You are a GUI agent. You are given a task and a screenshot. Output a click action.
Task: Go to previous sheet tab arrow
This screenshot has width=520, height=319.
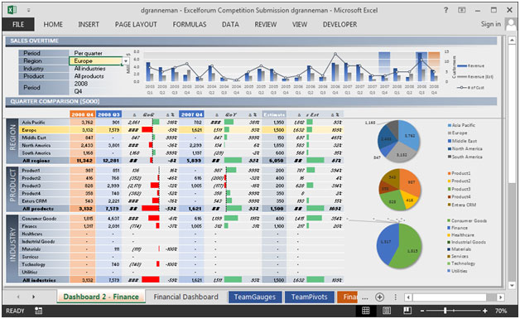pos(18,297)
